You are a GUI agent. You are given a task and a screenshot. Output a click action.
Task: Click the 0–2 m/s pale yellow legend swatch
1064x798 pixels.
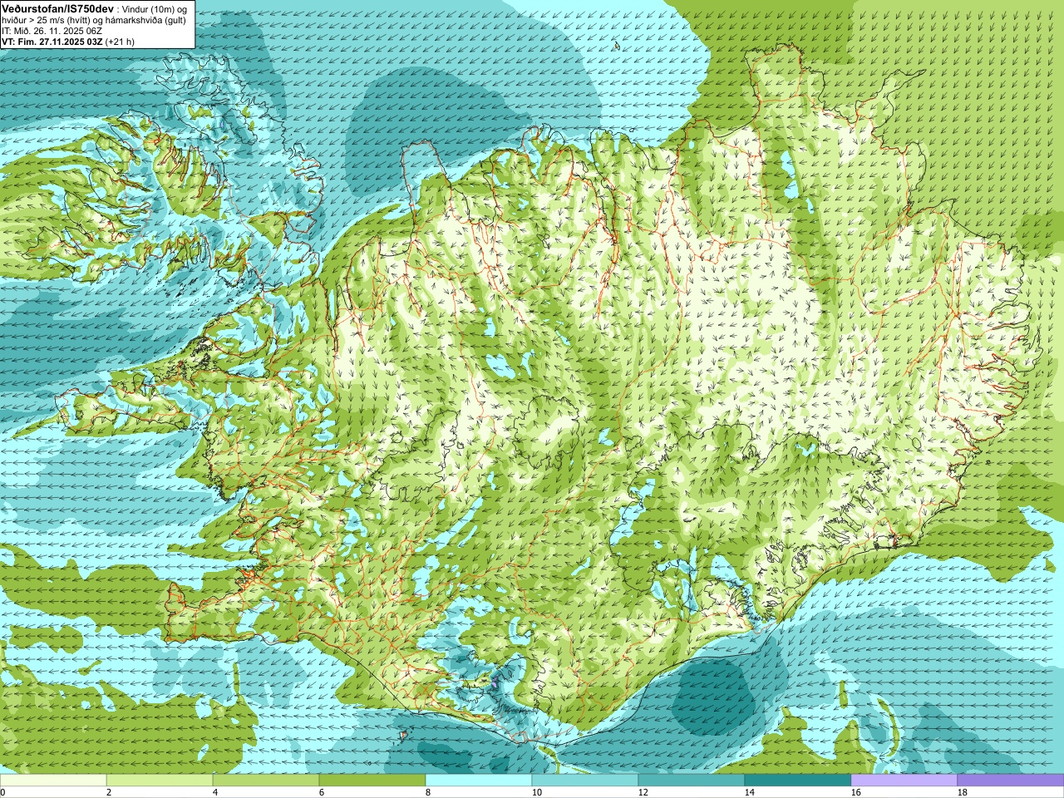[x=53, y=781]
